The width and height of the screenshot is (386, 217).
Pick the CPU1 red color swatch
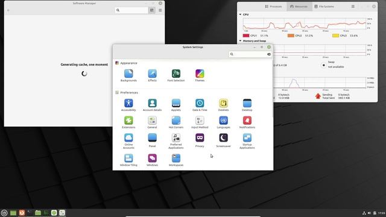[x=246, y=36]
